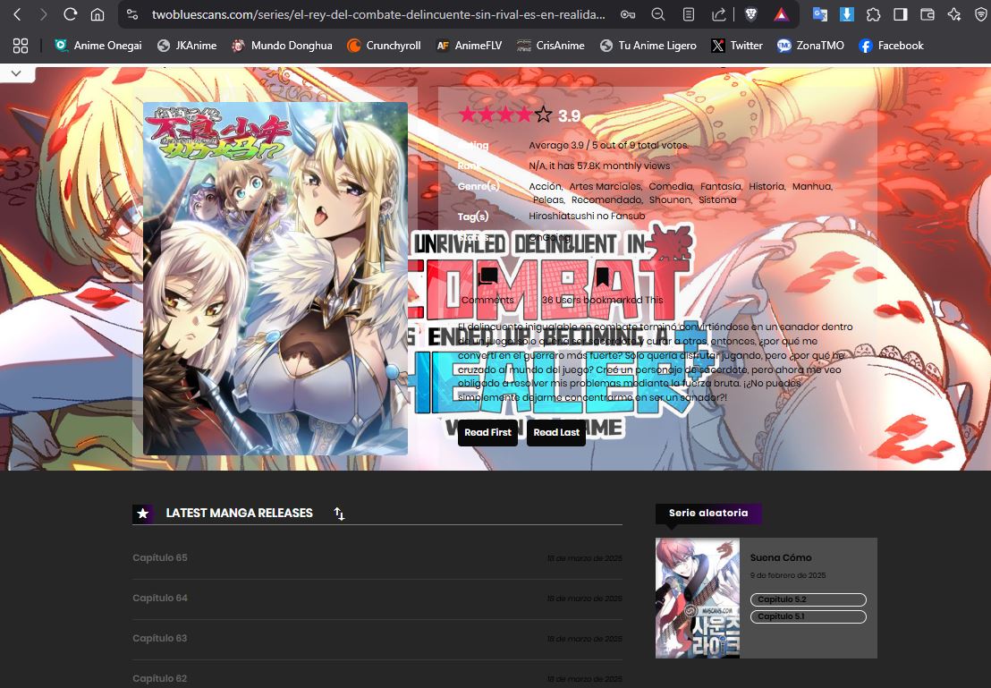The height and width of the screenshot is (688, 991).
Task: Open the Sistema genre link
Action: (717, 200)
